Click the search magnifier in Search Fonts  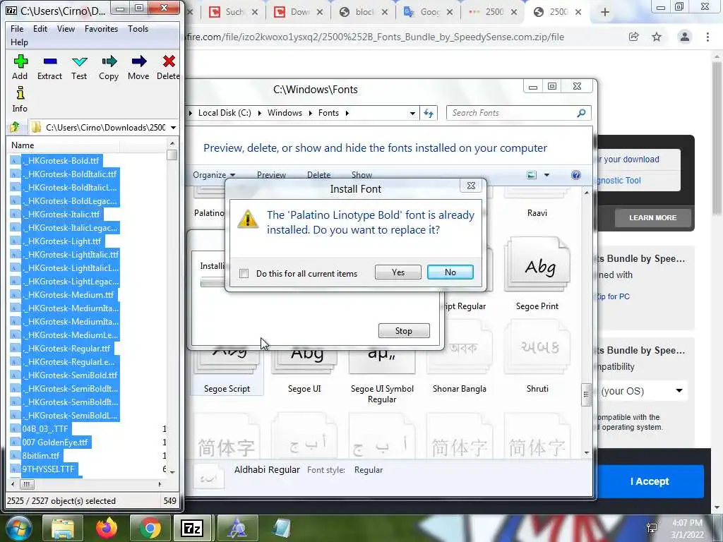582,113
